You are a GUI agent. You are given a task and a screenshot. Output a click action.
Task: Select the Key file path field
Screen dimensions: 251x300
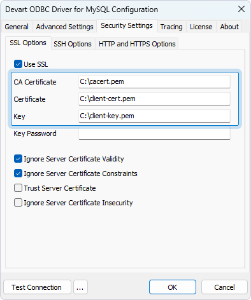154,116
